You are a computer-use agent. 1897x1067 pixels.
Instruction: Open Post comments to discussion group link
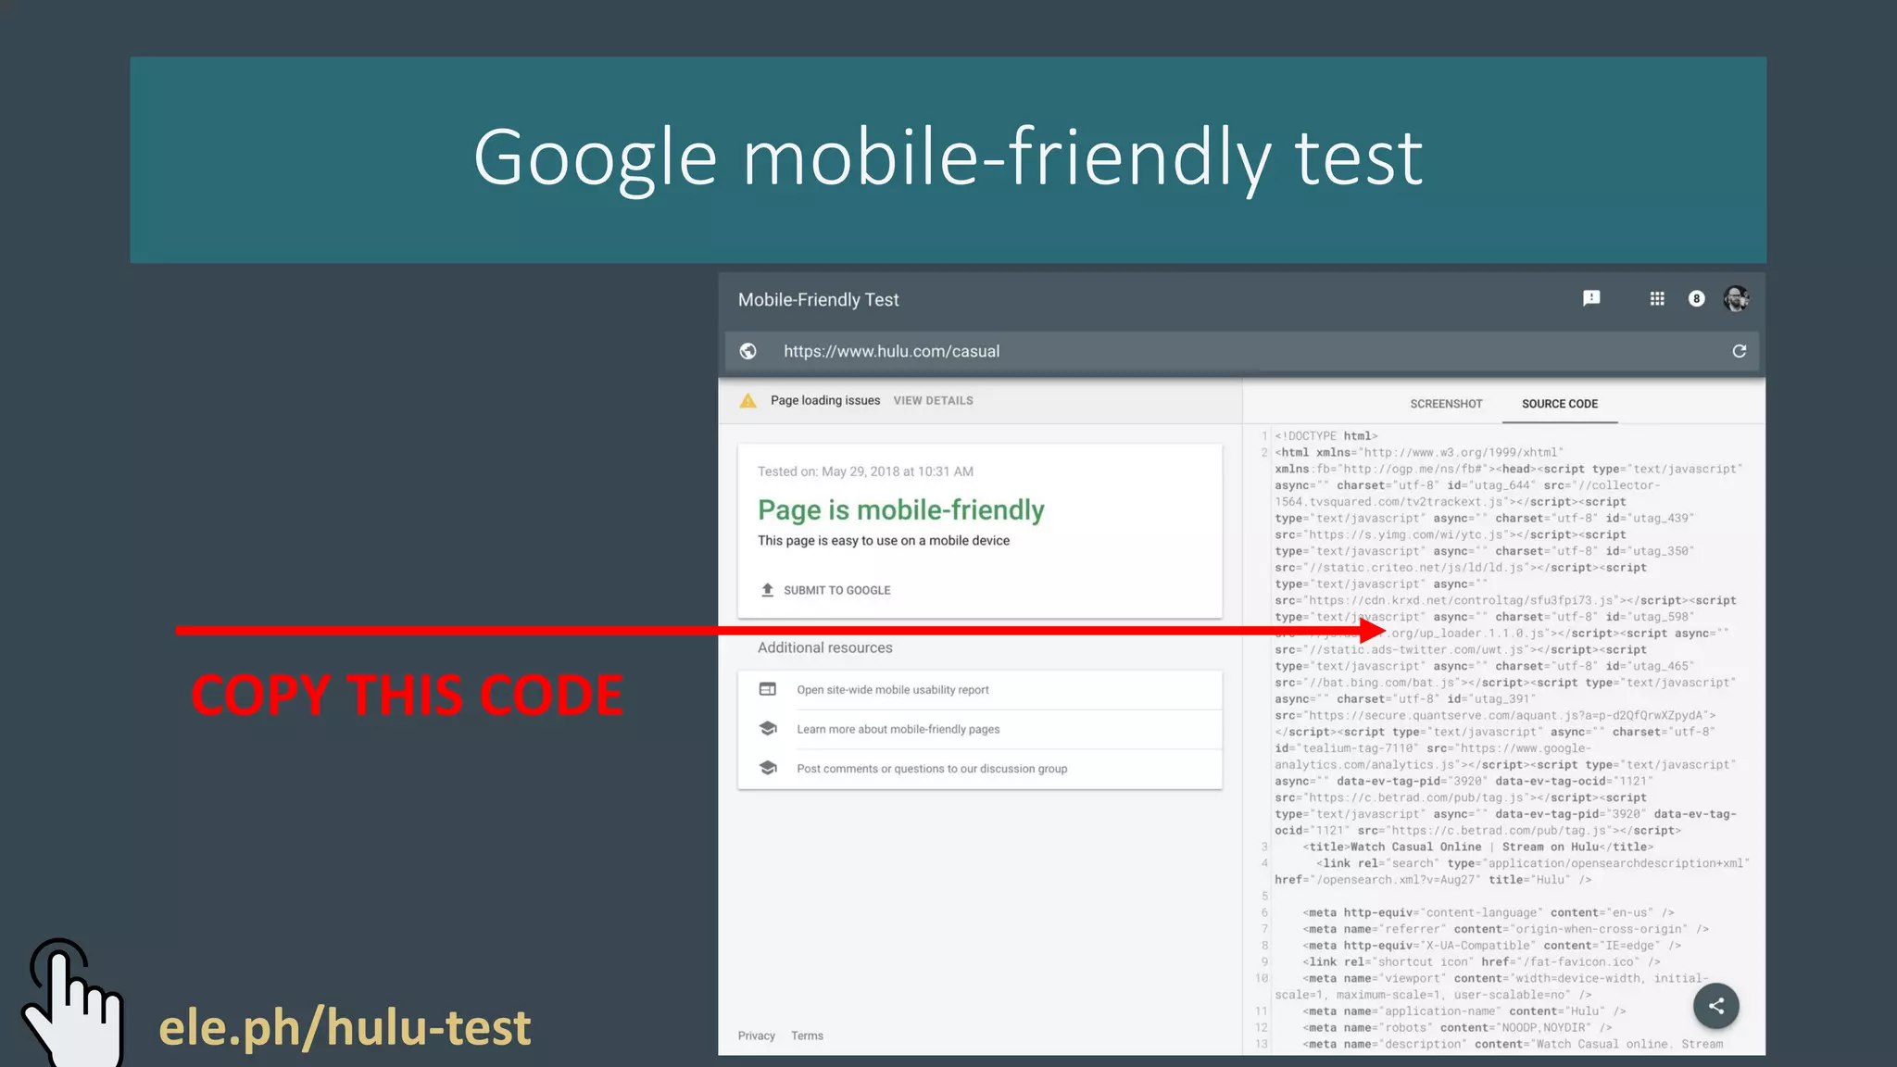[x=932, y=769]
